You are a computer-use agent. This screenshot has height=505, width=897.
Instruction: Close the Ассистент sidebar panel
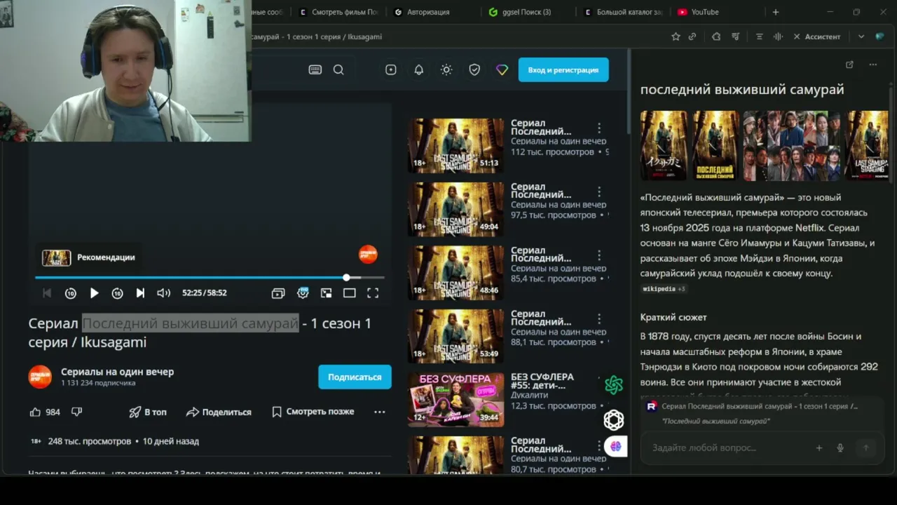click(x=797, y=36)
